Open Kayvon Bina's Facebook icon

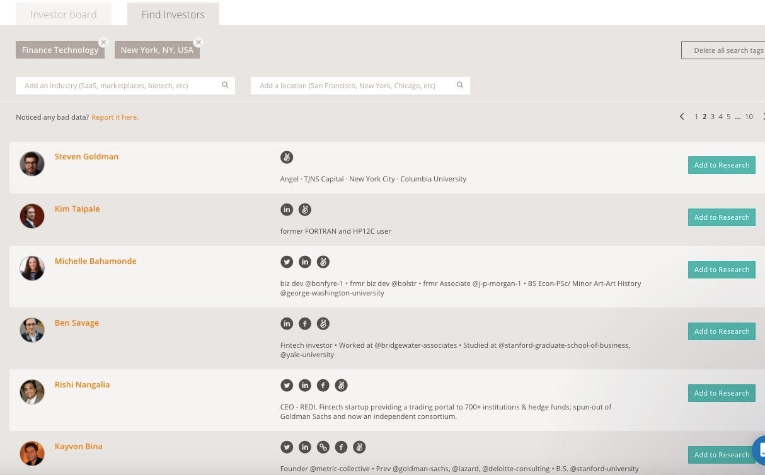click(341, 447)
